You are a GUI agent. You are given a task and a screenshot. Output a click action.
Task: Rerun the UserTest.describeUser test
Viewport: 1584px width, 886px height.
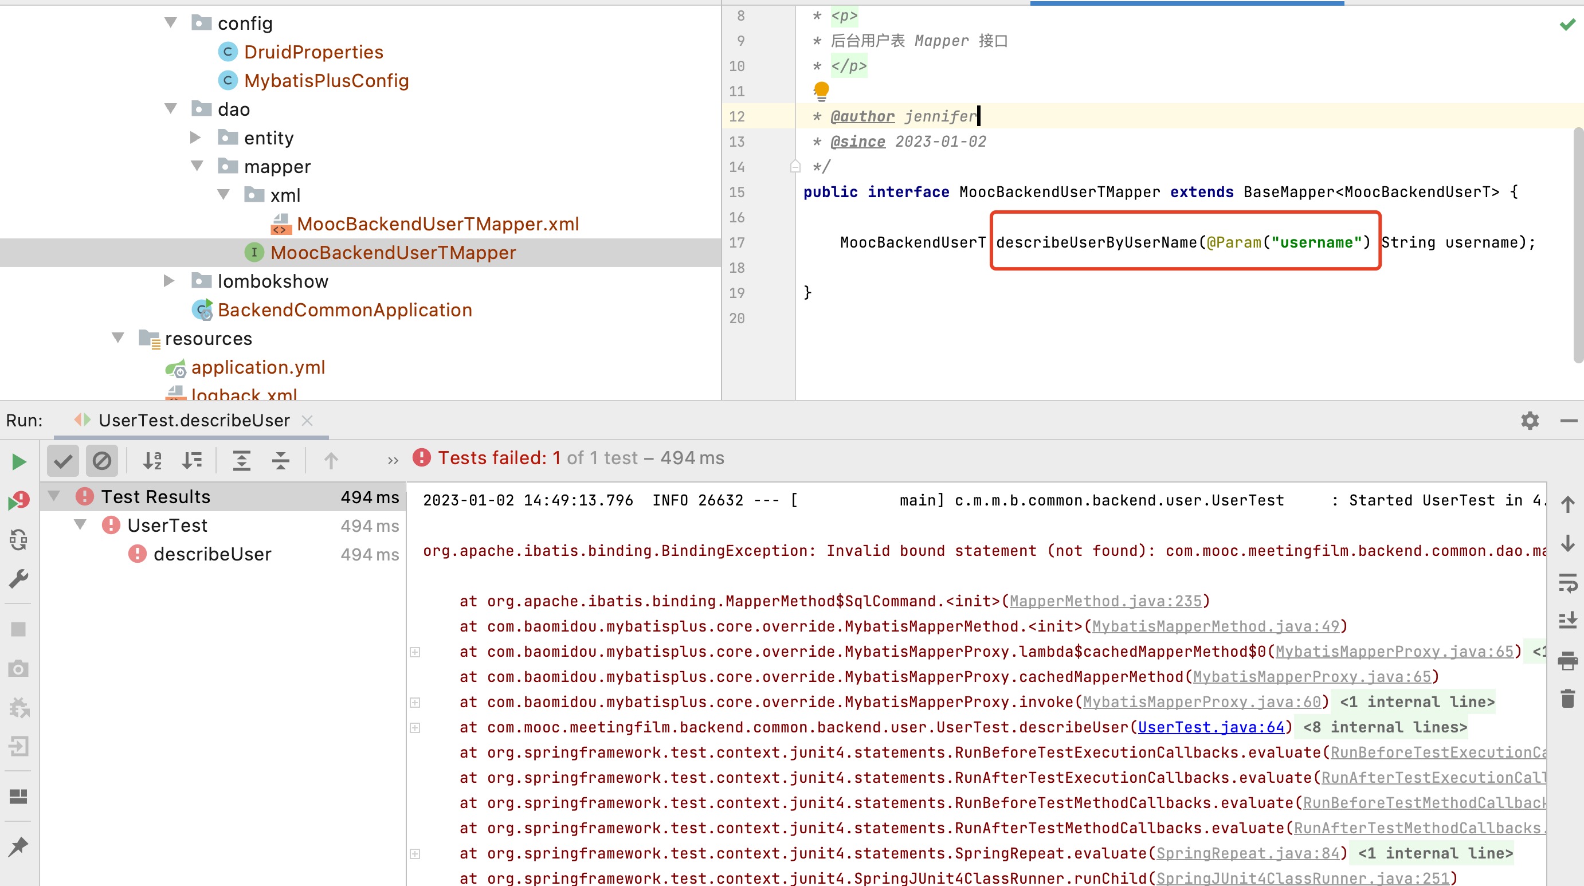point(19,461)
